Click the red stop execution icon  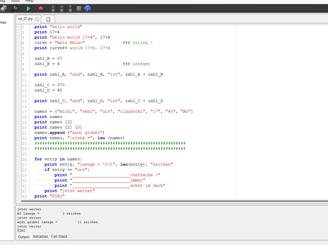click(x=40, y=8)
